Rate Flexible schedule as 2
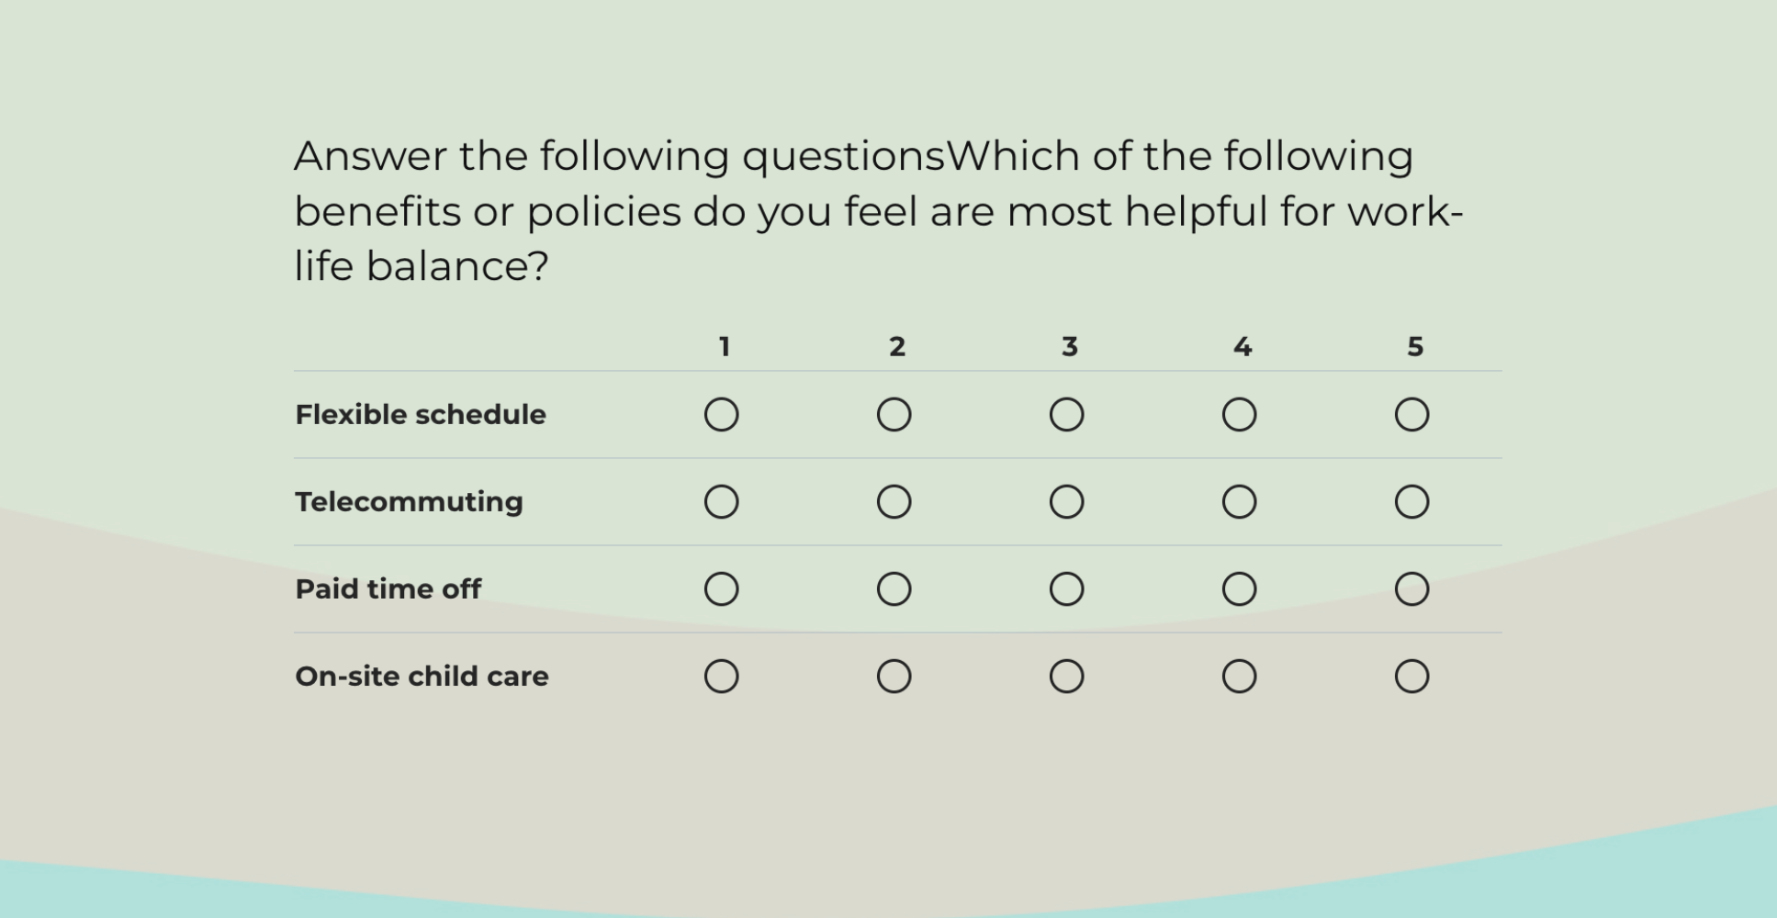 pos(894,415)
